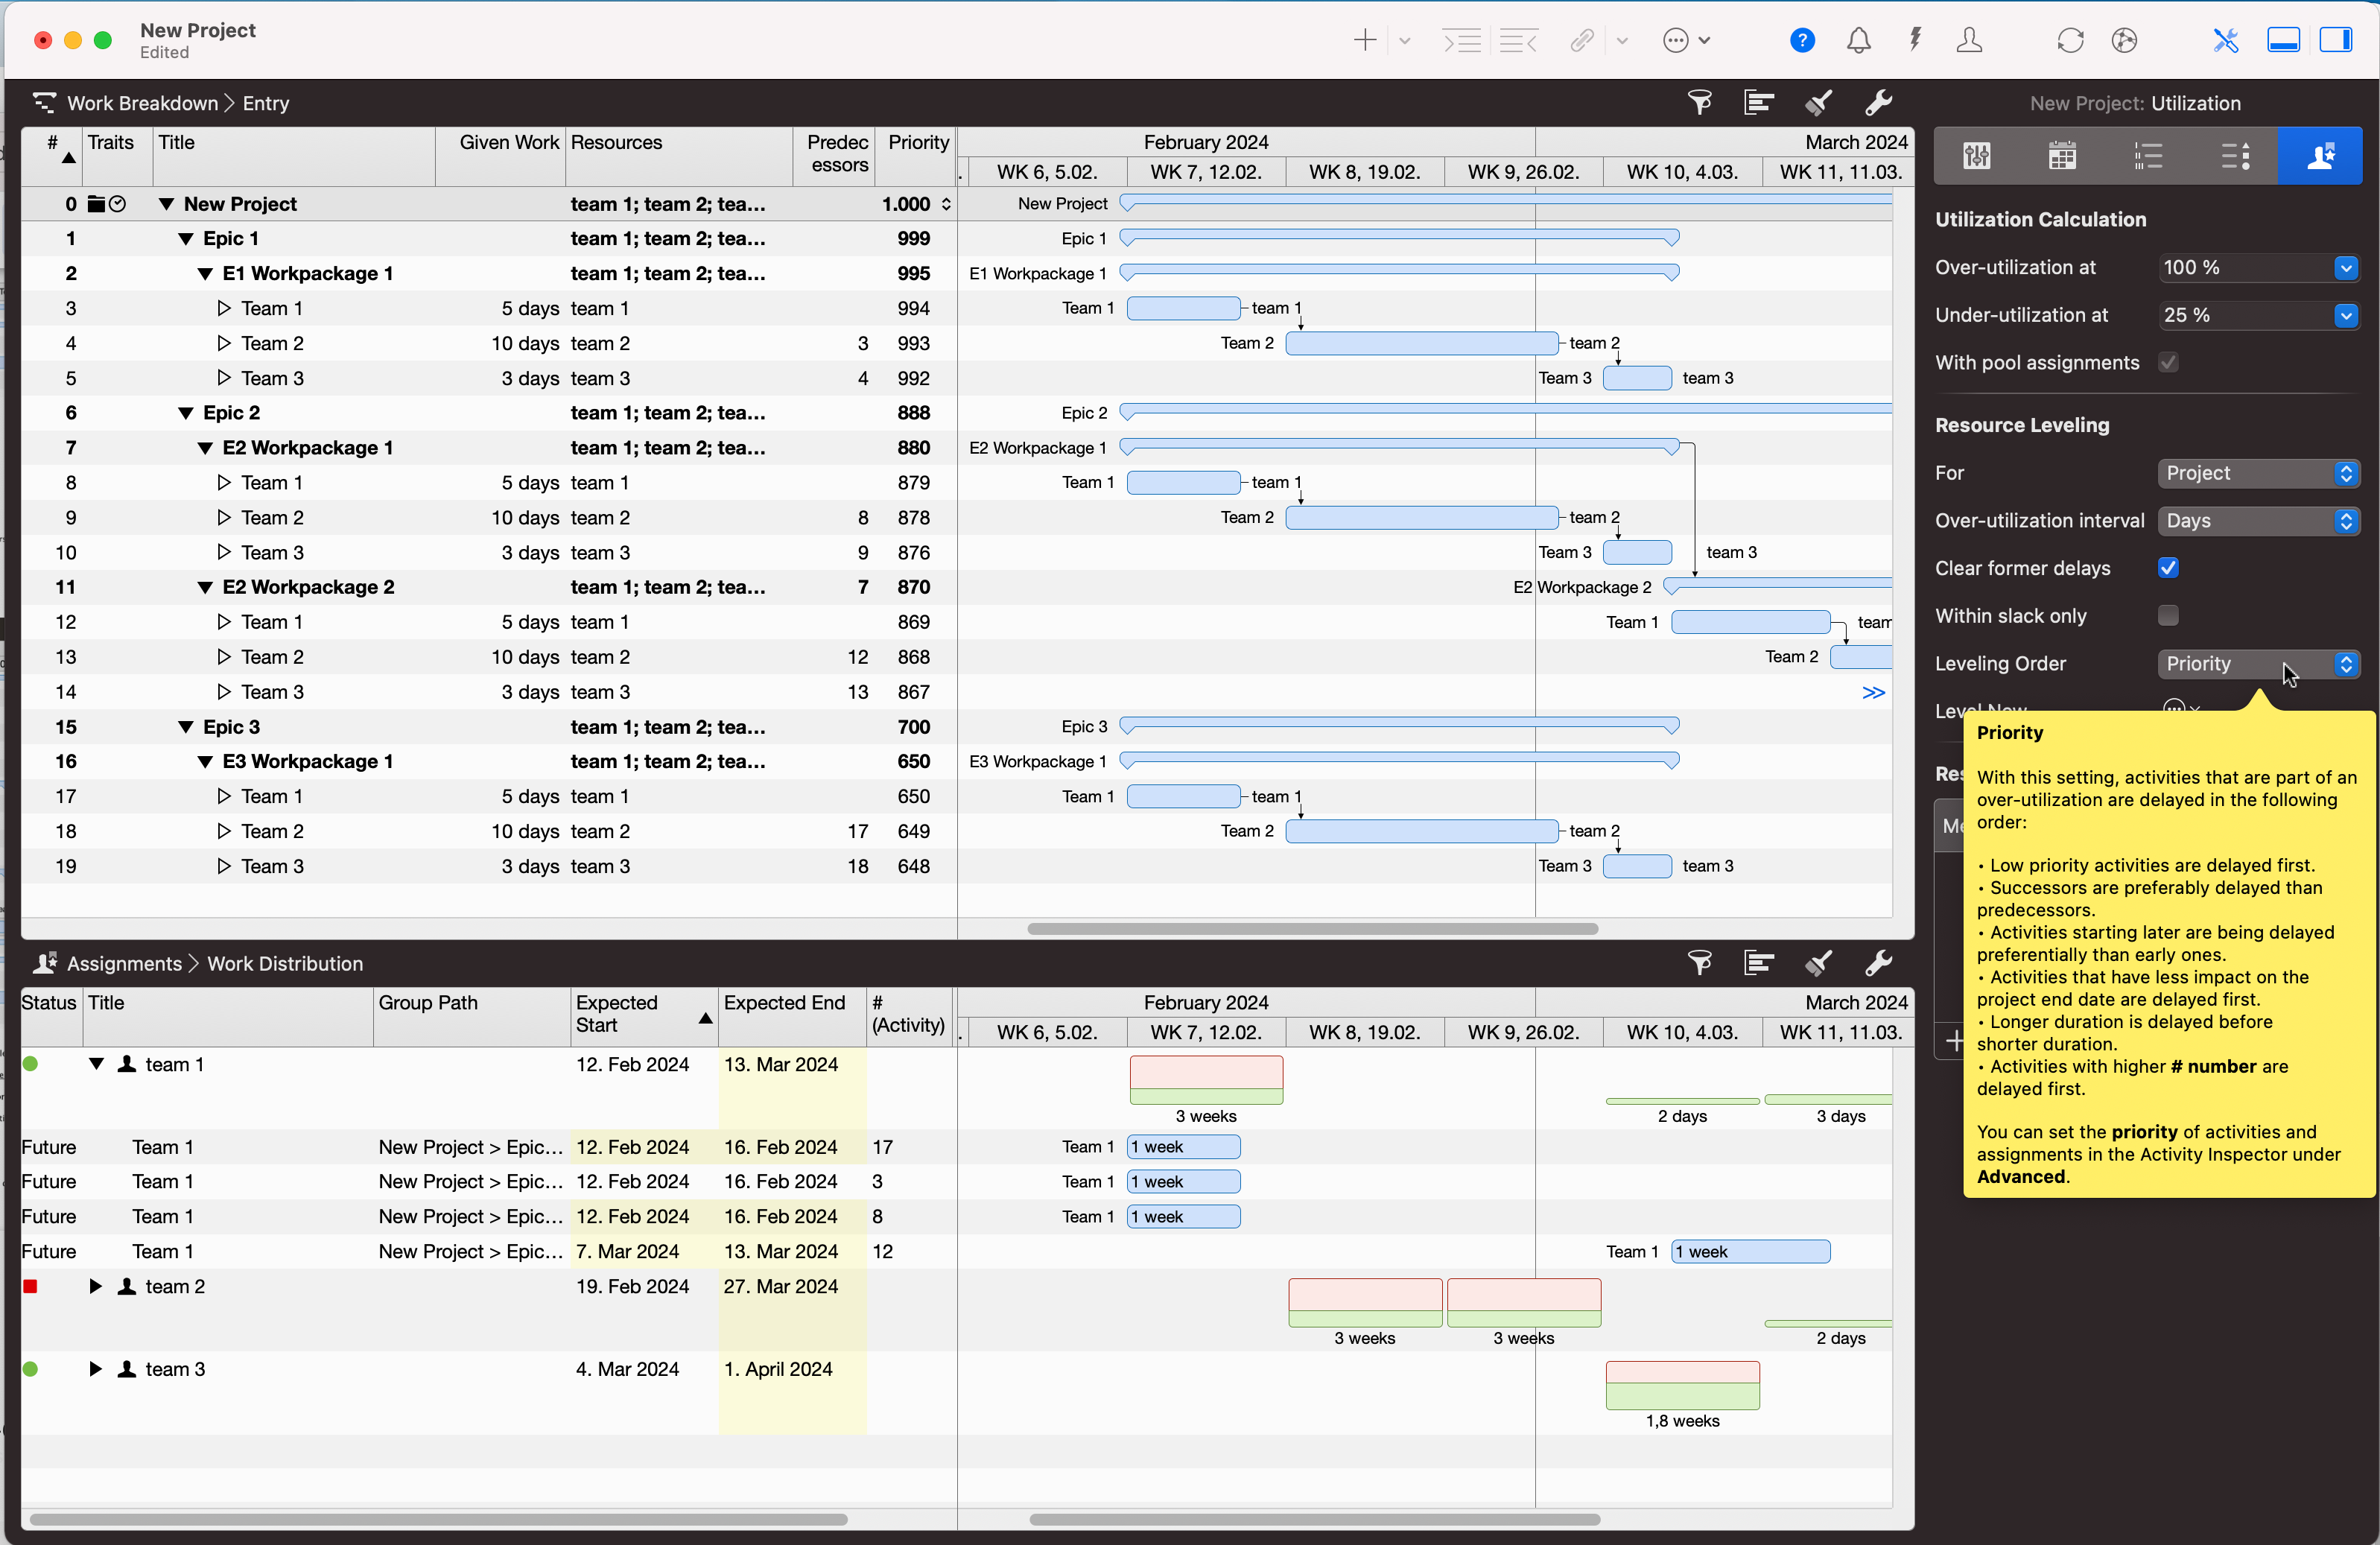Toggle the inspector tools wrench-screwdriver icon
Screen dimensions: 2380x1545
click(2225, 40)
